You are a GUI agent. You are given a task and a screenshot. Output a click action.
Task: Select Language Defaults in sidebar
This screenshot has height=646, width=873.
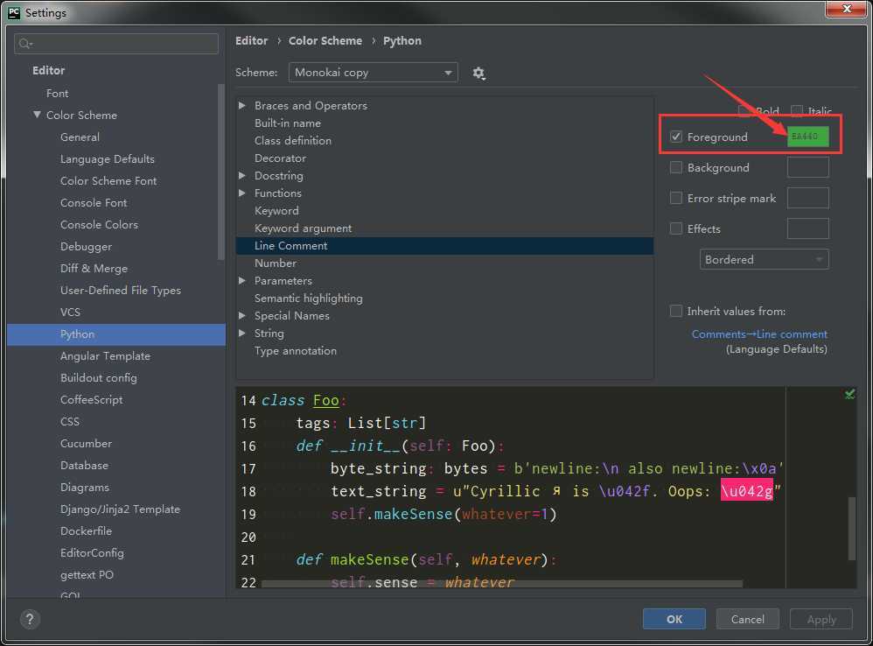coord(107,158)
